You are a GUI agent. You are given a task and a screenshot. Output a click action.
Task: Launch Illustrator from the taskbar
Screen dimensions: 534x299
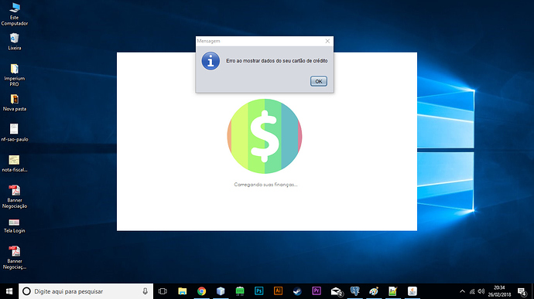point(279,291)
